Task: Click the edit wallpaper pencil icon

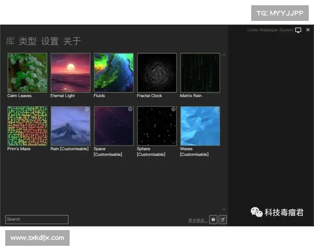Action: pyautogui.click(x=222, y=220)
